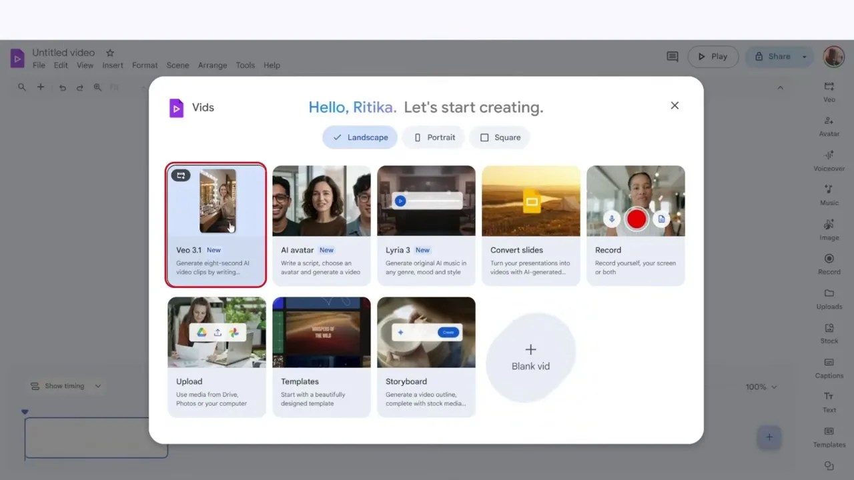The height and width of the screenshot is (480, 854).
Task: Open the Voiceover panel in sidebar
Action: [829, 161]
